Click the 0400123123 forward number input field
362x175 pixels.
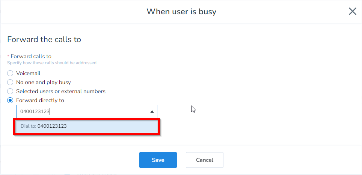83,112
